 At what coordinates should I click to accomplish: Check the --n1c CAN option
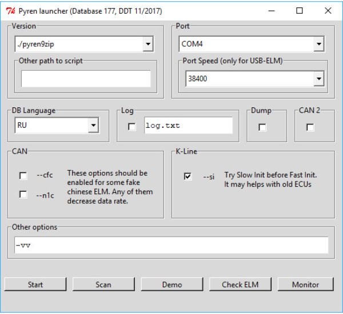(x=23, y=195)
